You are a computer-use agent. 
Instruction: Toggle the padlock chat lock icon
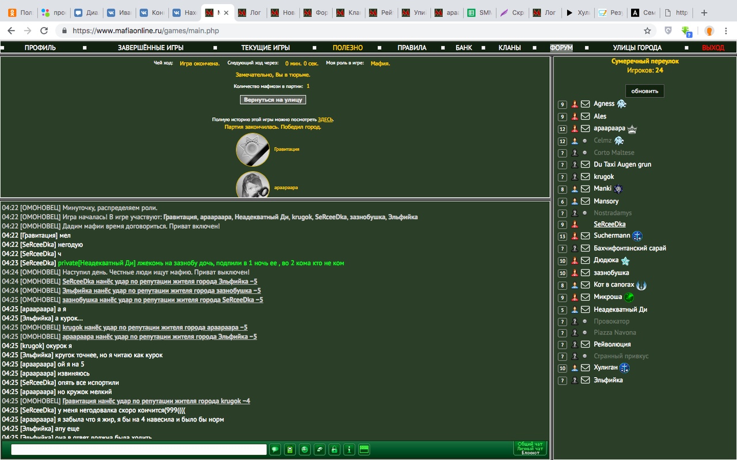334,450
